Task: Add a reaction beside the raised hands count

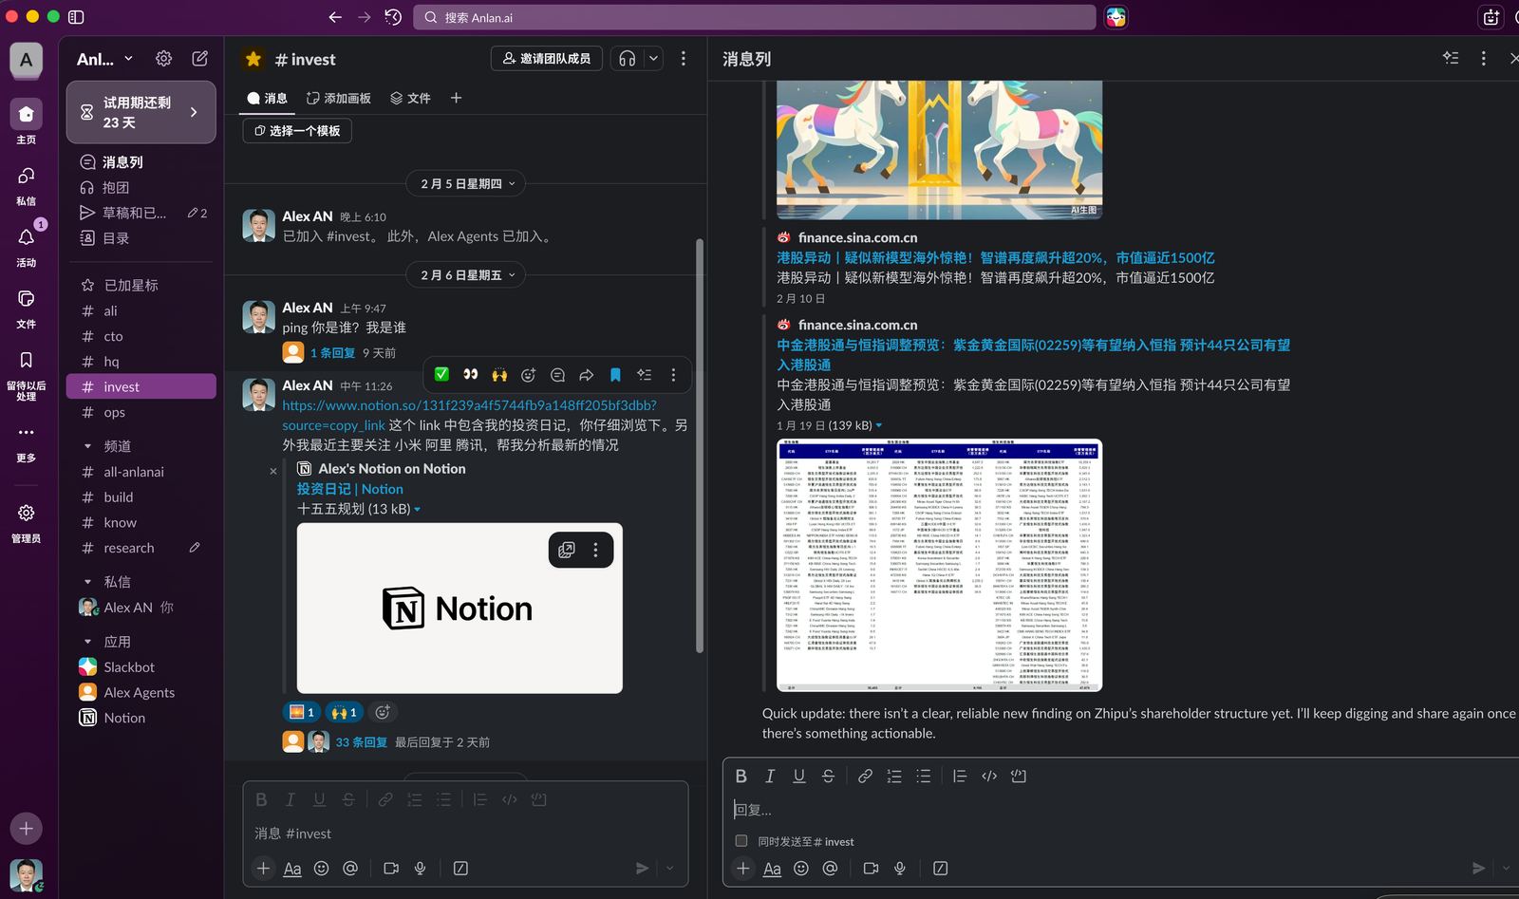Action: [x=383, y=712]
